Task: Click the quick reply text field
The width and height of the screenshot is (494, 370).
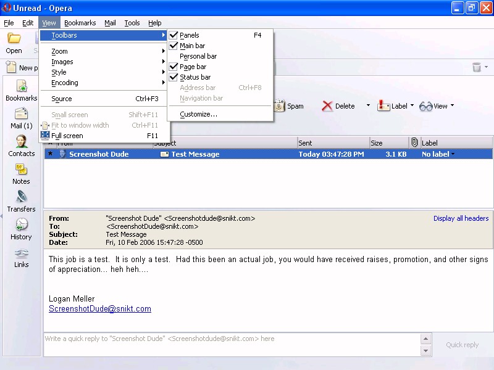Action: pyautogui.click(x=232, y=344)
